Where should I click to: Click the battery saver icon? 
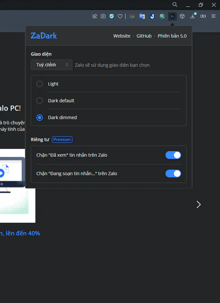tap(203, 16)
